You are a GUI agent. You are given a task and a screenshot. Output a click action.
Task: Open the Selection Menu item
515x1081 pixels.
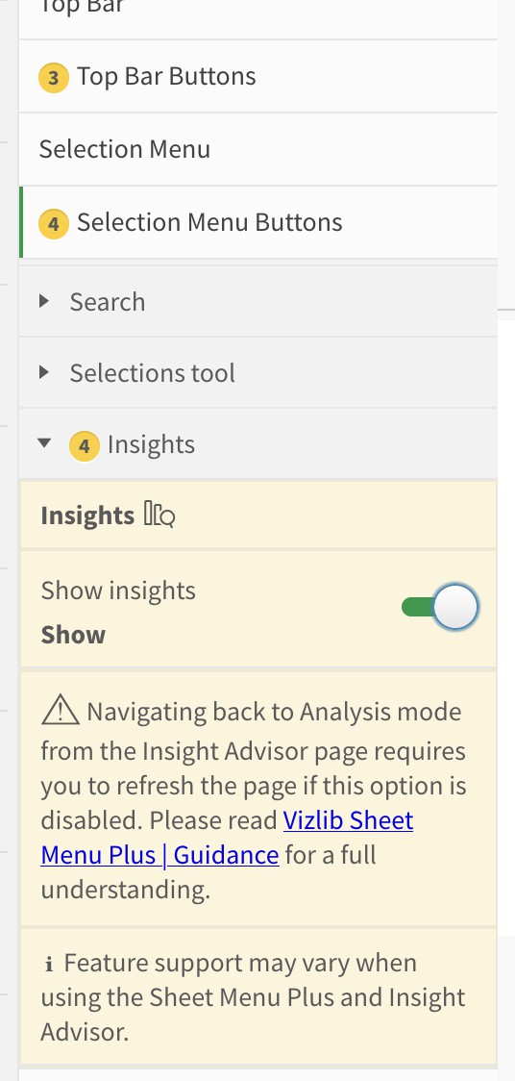click(x=258, y=150)
